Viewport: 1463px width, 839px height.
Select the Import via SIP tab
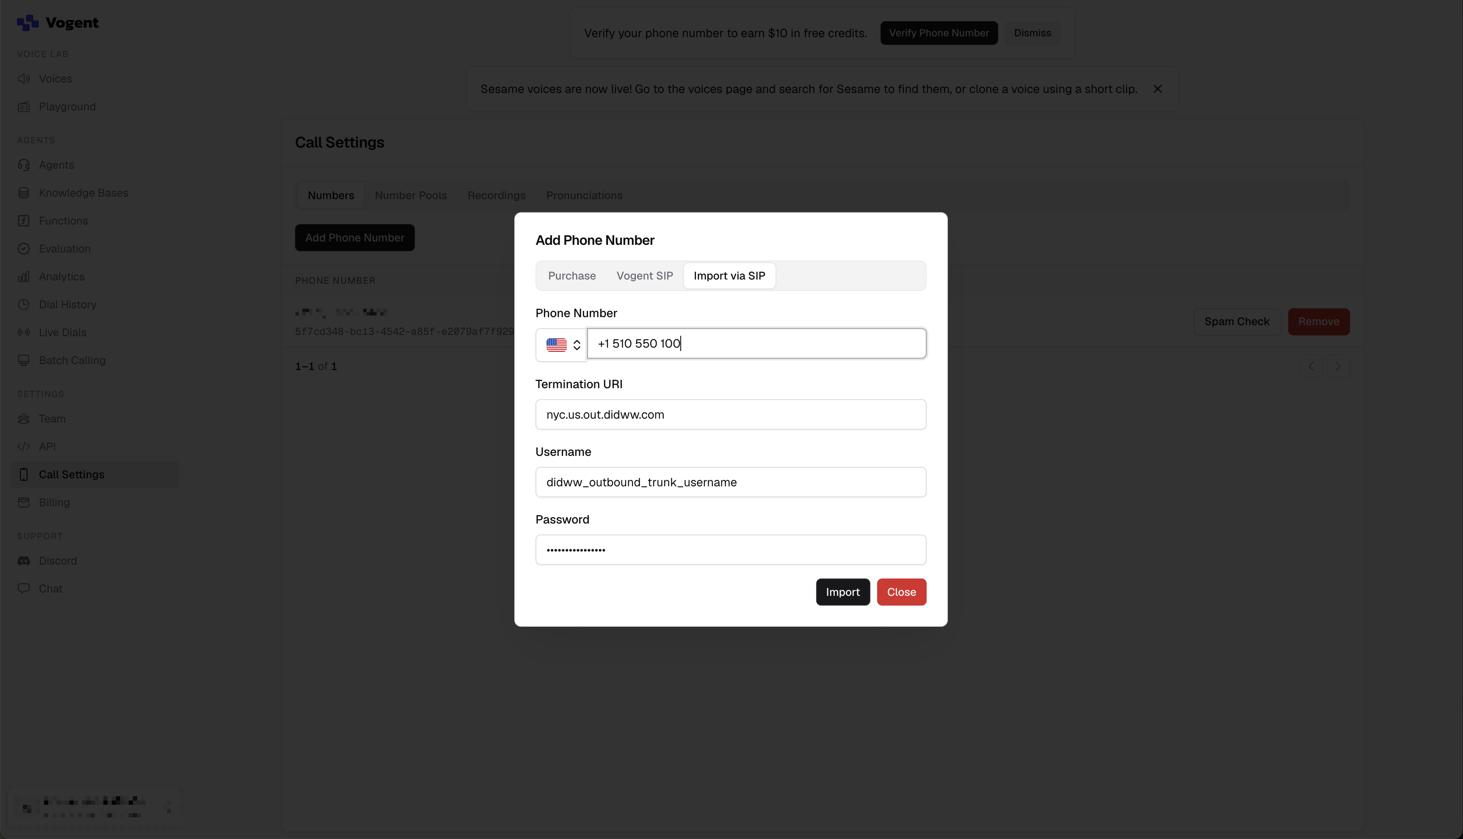(729, 275)
